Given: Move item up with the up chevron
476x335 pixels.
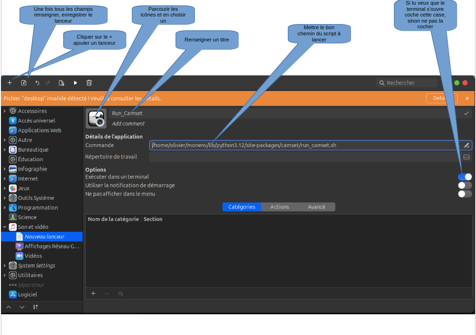Looking at the screenshot, I should click(x=9, y=307).
